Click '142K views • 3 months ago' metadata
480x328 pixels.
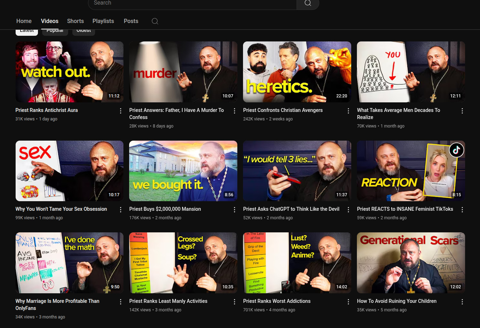click(155, 310)
